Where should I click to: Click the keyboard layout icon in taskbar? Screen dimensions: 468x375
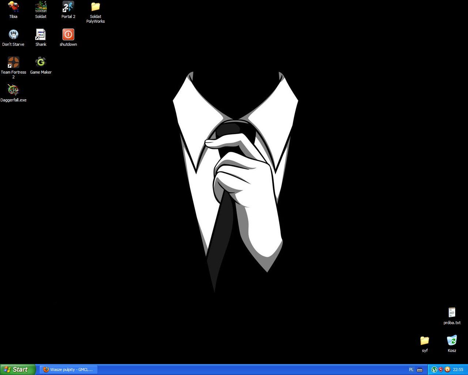(x=420, y=370)
